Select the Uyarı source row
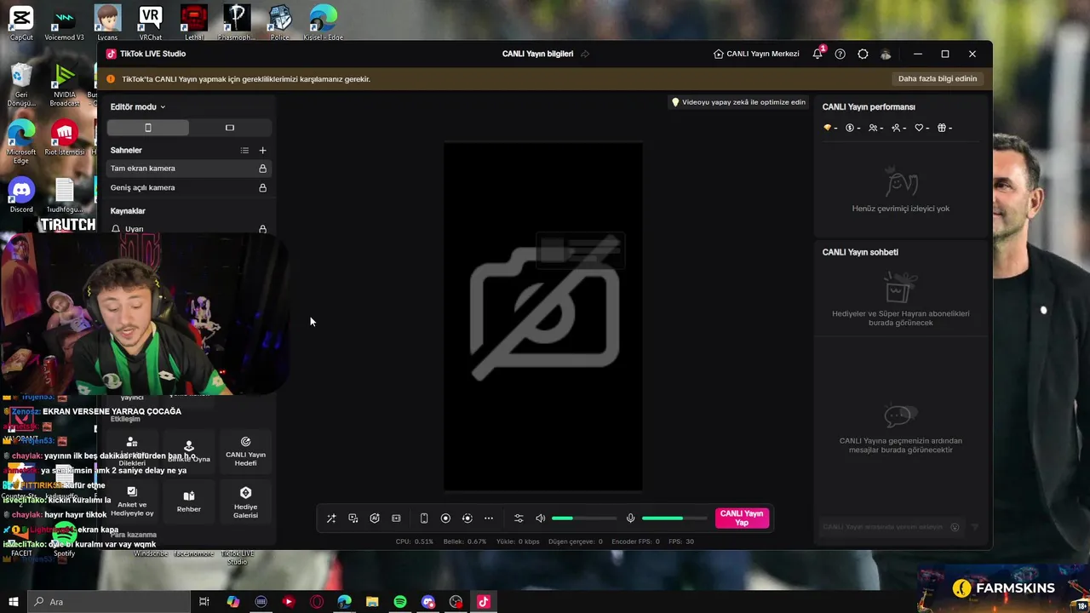The height and width of the screenshot is (613, 1090). tap(188, 229)
